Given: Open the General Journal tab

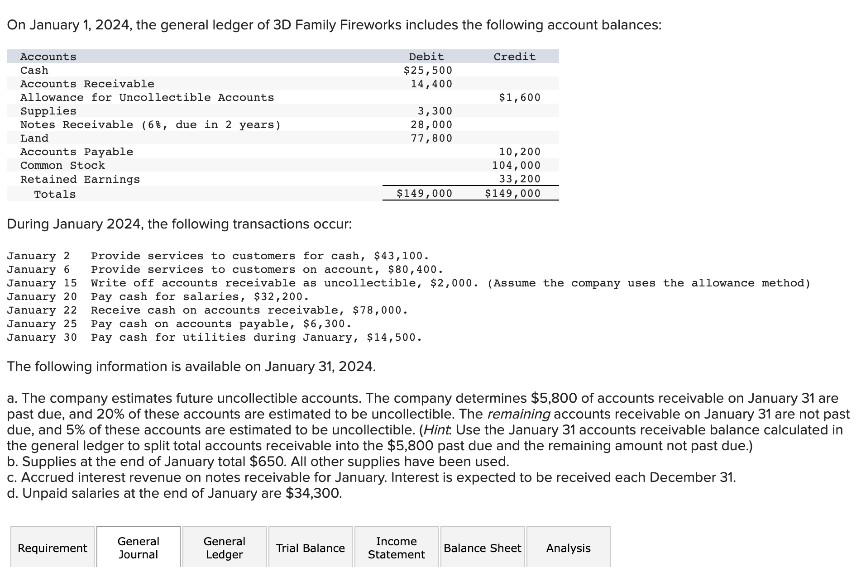Looking at the screenshot, I should [x=138, y=548].
